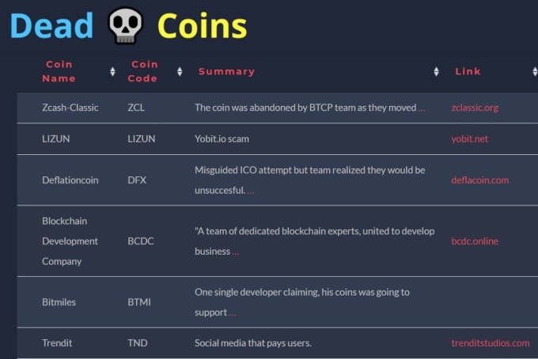This screenshot has height=359, width=538.
Task: Sort table by Coin Code arrows
Action: pyautogui.click(x=180, y=72)
